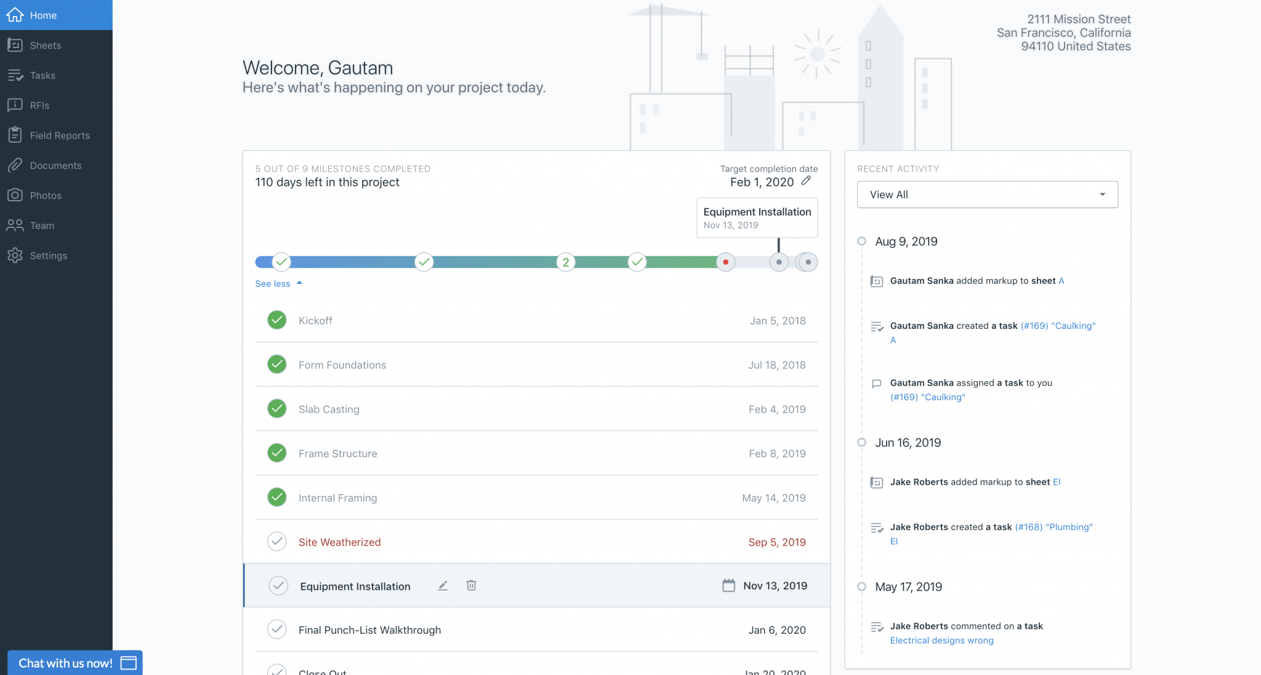The height and width of the screenshot is (675, 1261).
Task: Open Photos camera icon in sidebar
Action: coord(15,195)
